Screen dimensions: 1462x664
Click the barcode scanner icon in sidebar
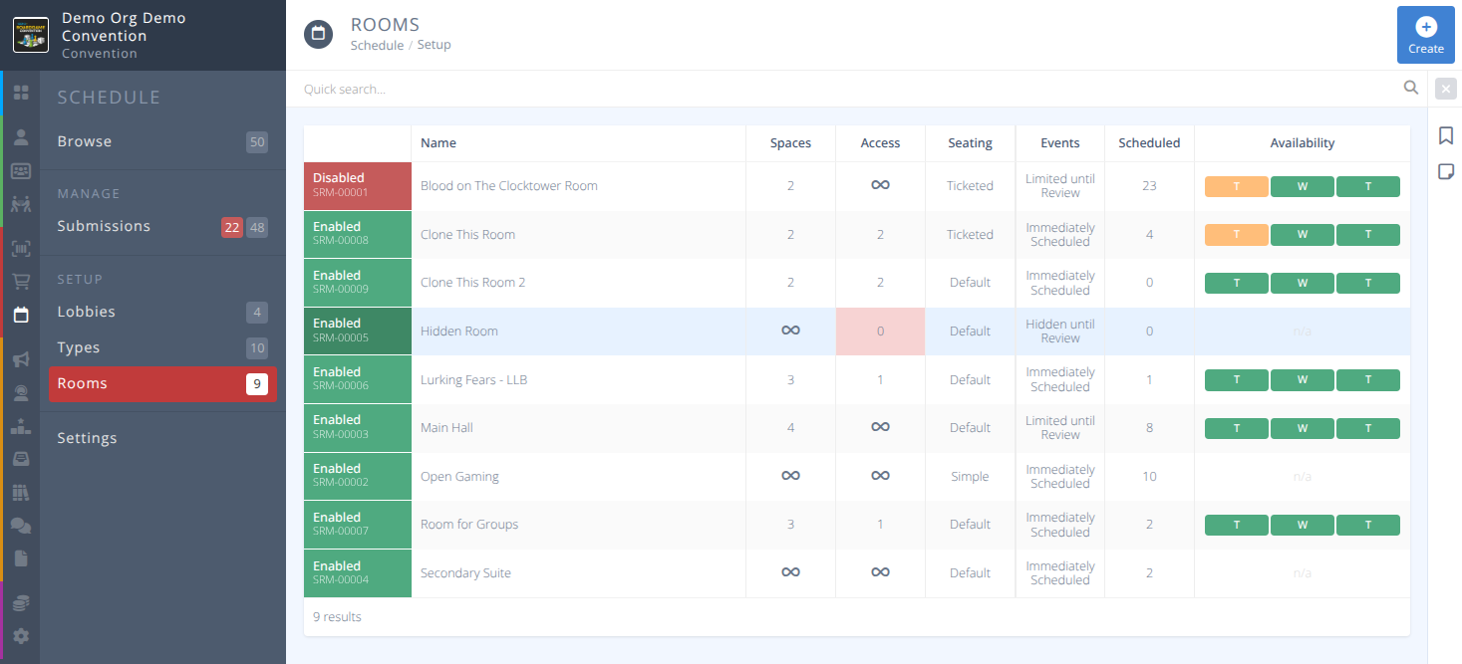point(21,249)
